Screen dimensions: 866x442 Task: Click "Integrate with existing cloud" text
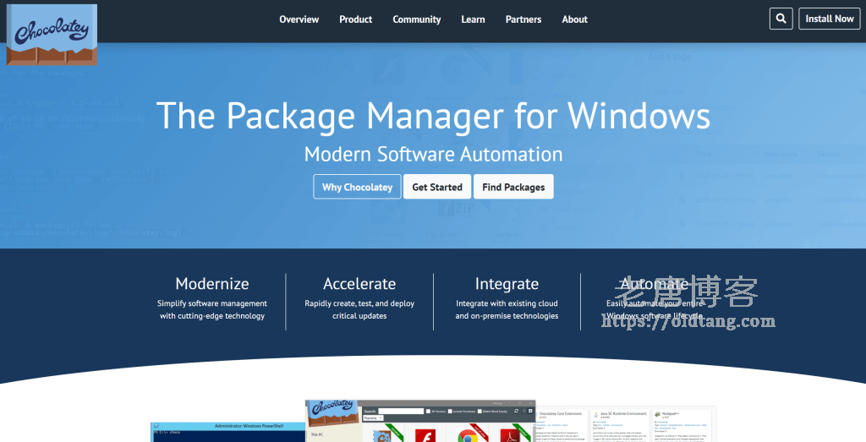click(x=507, y=303)
